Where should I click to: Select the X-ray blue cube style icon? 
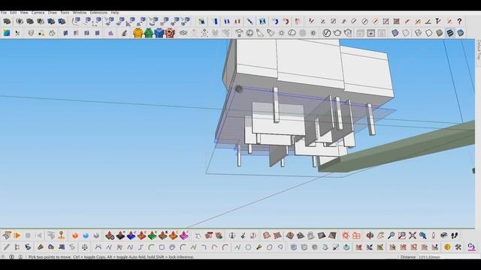click(x=395, y=33)
